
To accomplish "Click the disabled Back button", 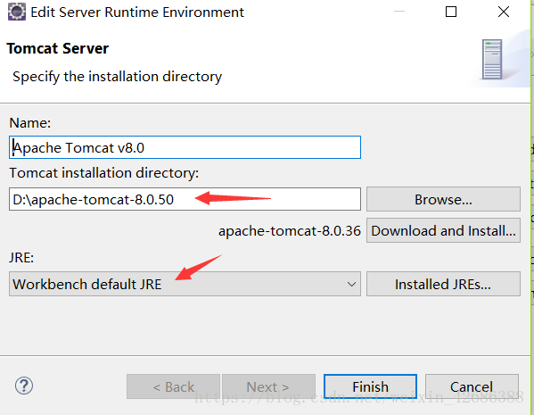I will pos(173,386).
